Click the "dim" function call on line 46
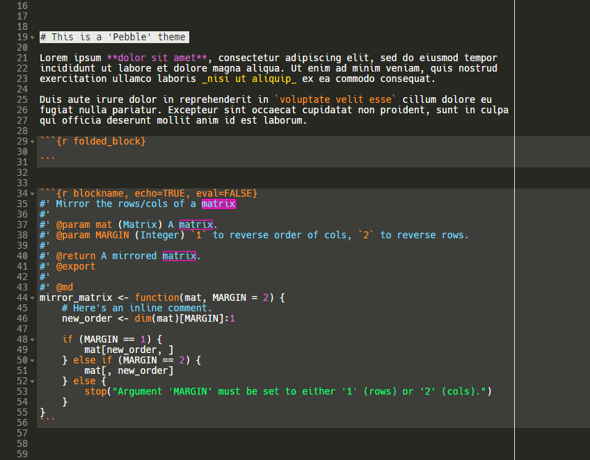The width and height of the screenshot is (590, 460). 143,318
